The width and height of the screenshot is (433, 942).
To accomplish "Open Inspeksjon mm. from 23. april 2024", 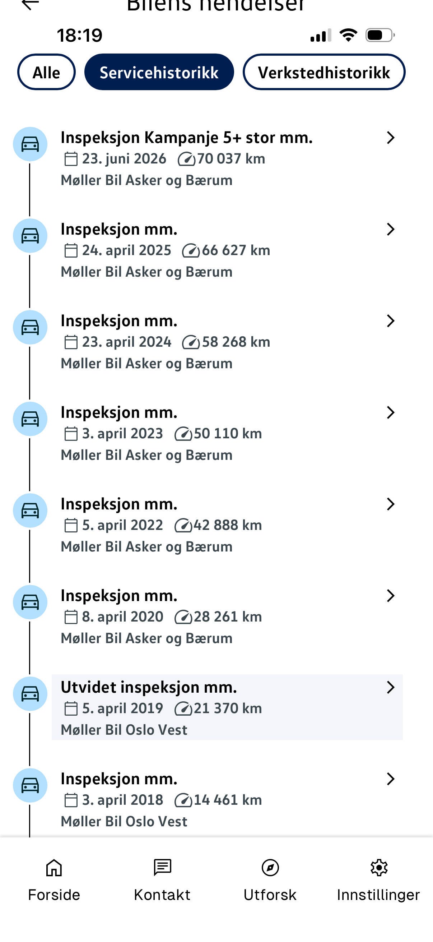I will [x=227, y=342].
